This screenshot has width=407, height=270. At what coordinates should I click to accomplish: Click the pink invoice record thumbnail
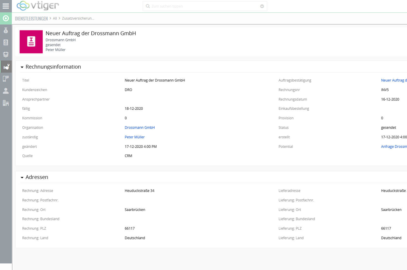click(31, 42)
